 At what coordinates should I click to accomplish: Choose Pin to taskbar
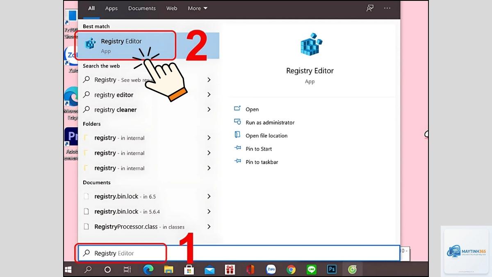coord(262,162)
